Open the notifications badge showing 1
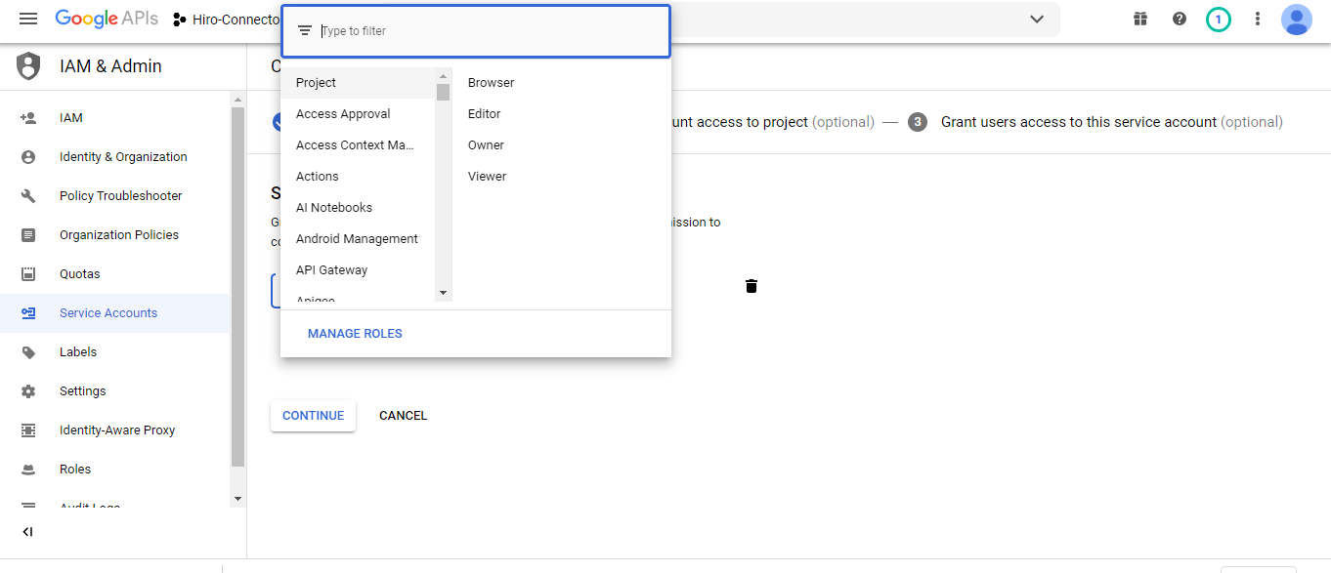The image size is (1331, 573). (x=1218, y=19)
